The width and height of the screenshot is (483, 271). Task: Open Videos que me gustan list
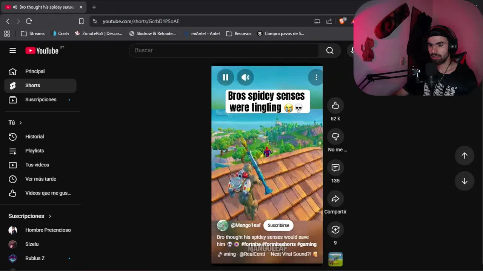pos(40,193)
